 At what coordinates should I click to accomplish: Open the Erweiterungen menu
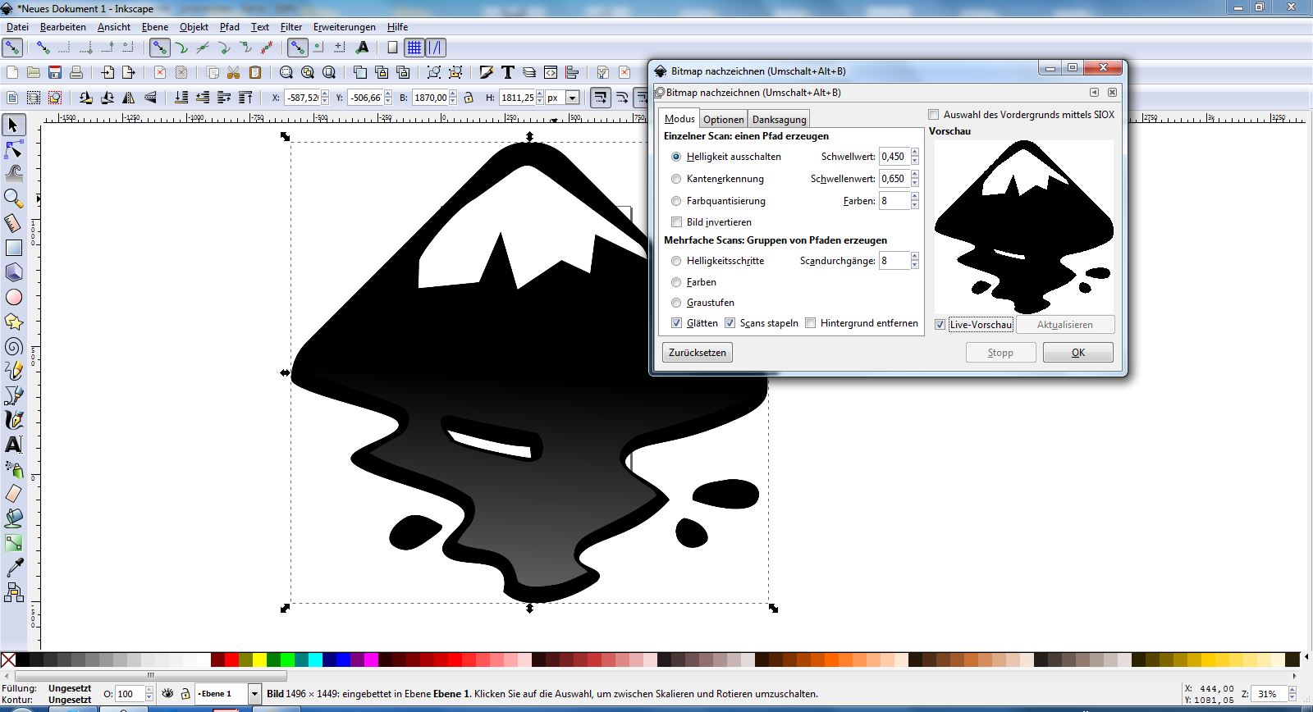[344, 27]
